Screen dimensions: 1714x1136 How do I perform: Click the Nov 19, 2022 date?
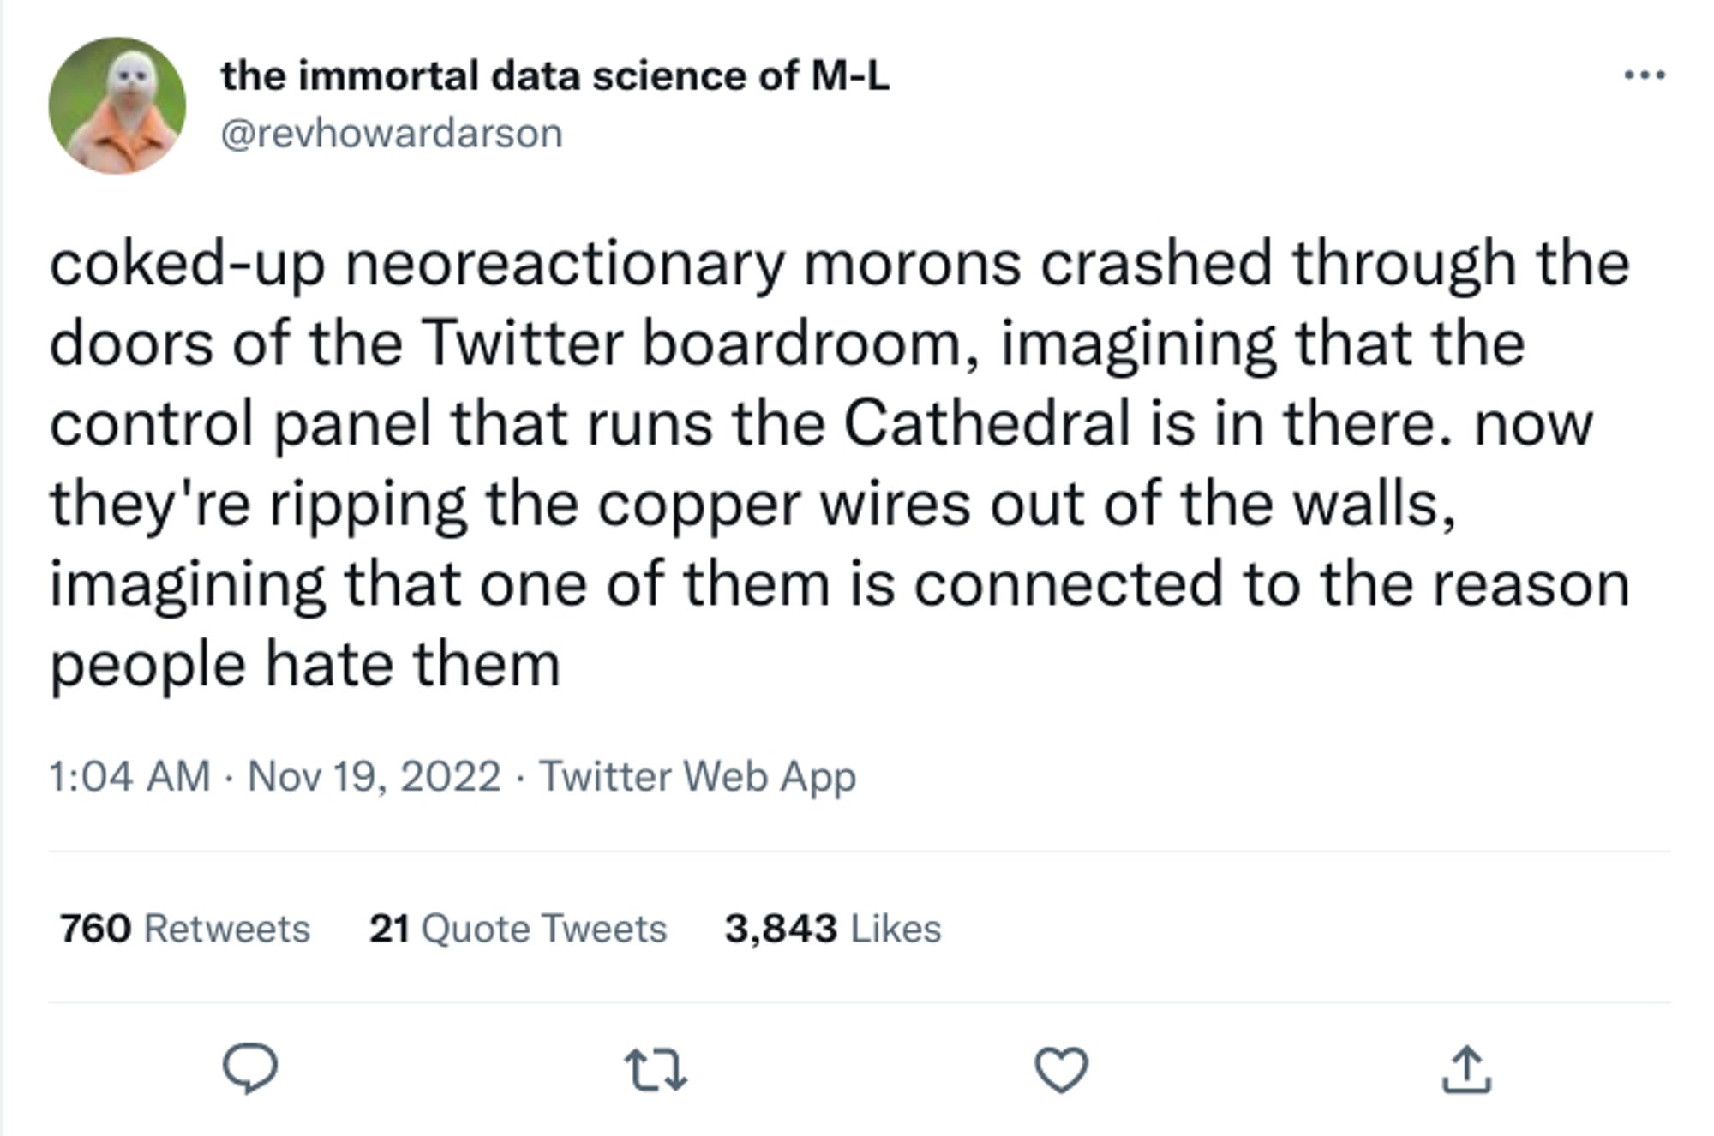tap(374, 776)
